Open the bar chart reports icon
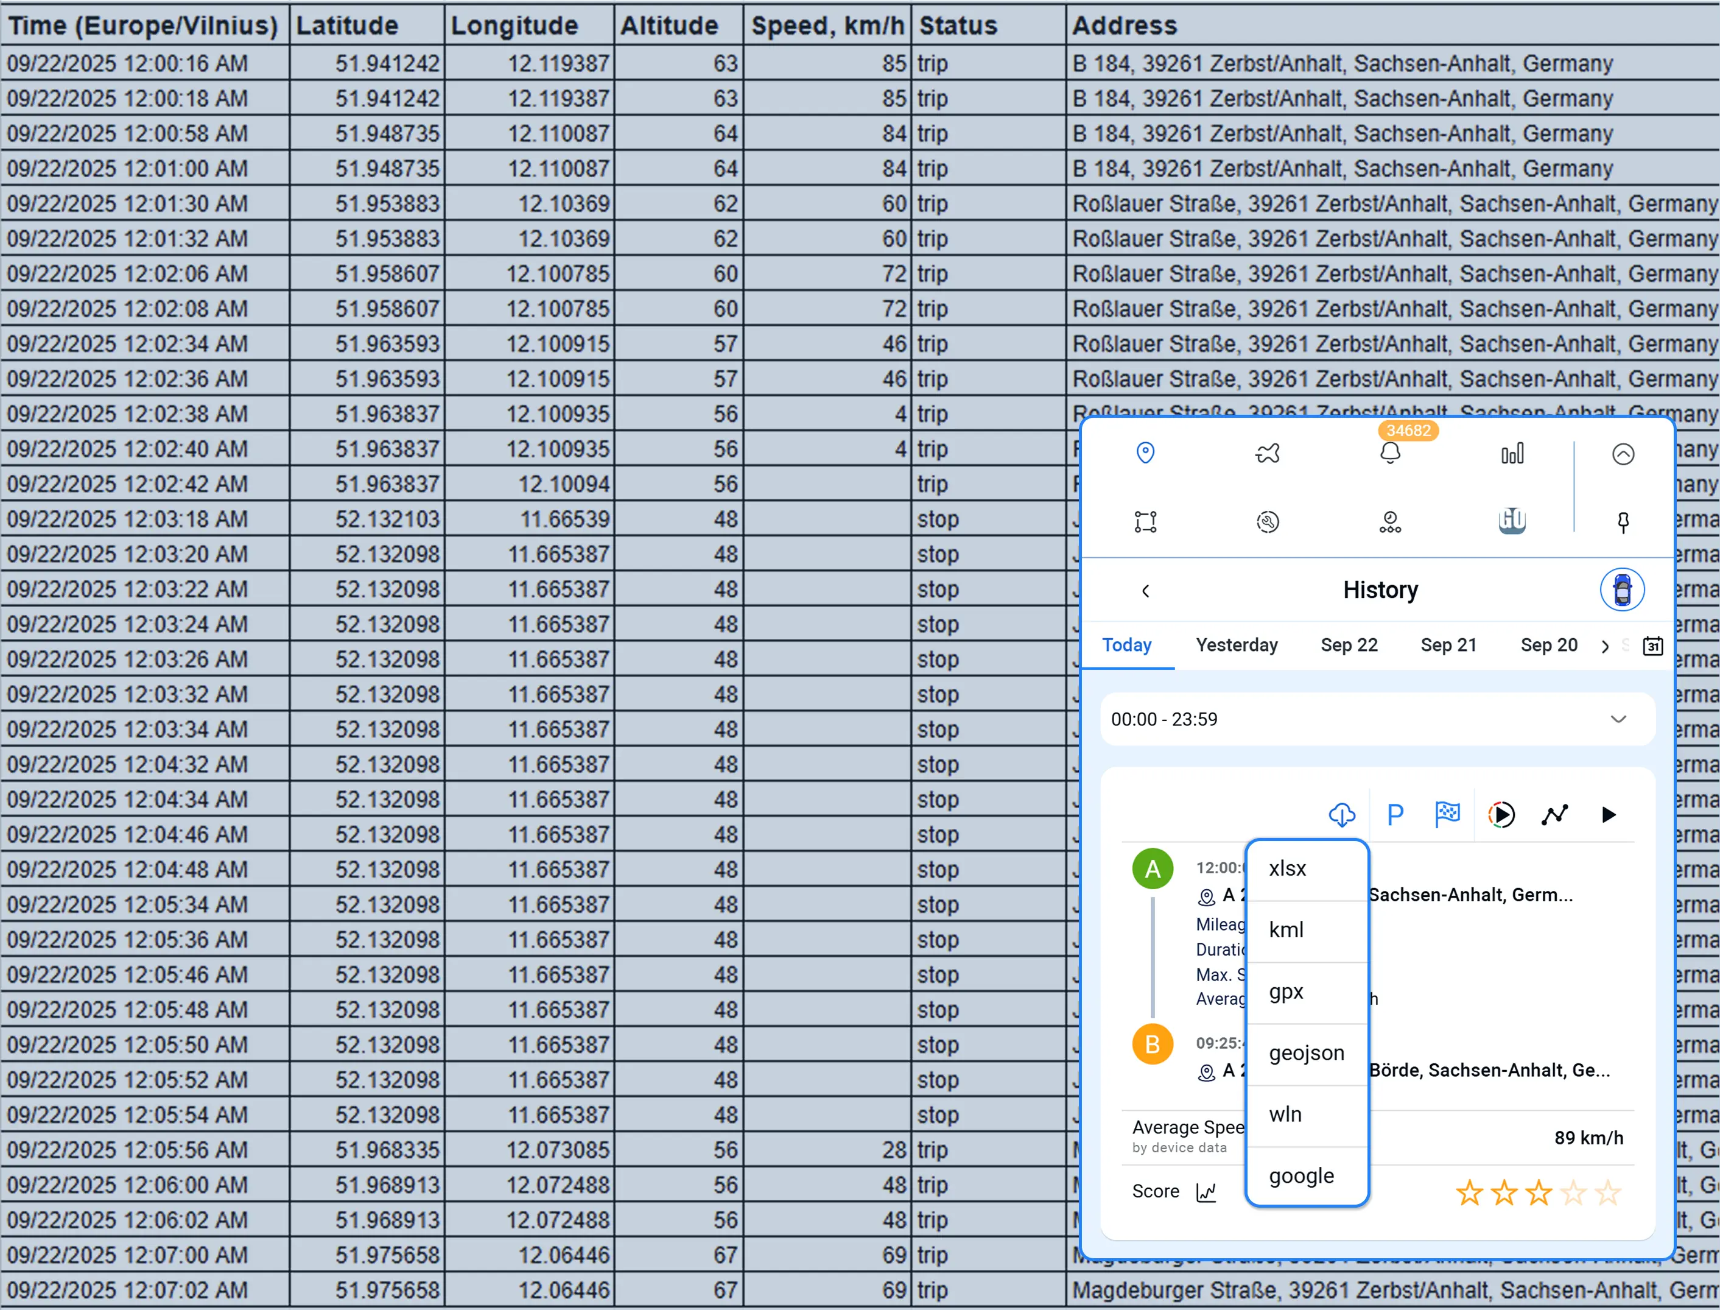Screen dimensions: 1720x1310 click(x=1512, y=453)
